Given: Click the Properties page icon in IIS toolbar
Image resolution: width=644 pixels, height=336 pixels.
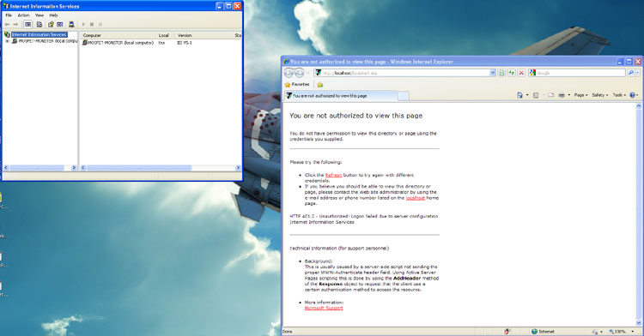Looking at the screenshot, I should coord(39,25).
